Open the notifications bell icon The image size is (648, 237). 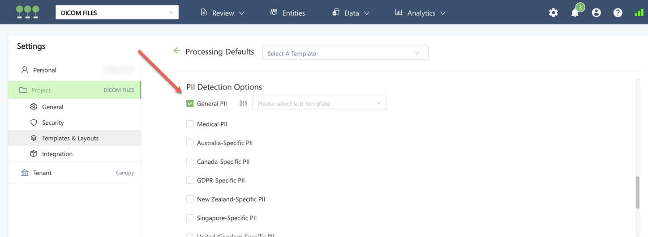click(x=575, y=13)
